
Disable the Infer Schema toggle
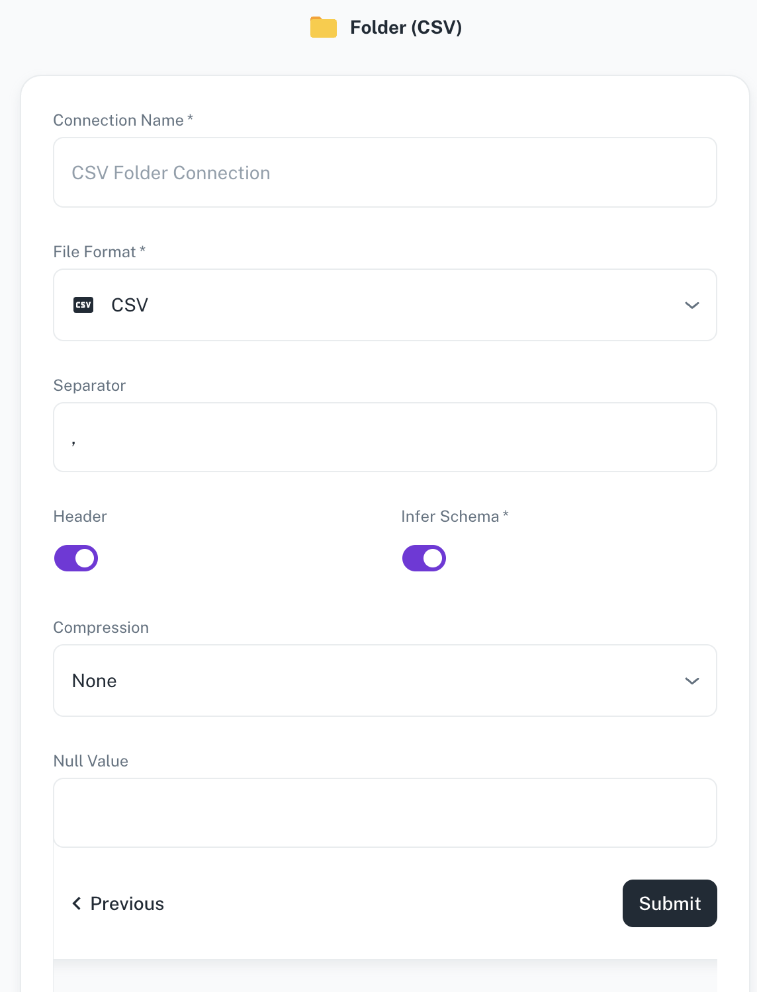coord(424,558)
